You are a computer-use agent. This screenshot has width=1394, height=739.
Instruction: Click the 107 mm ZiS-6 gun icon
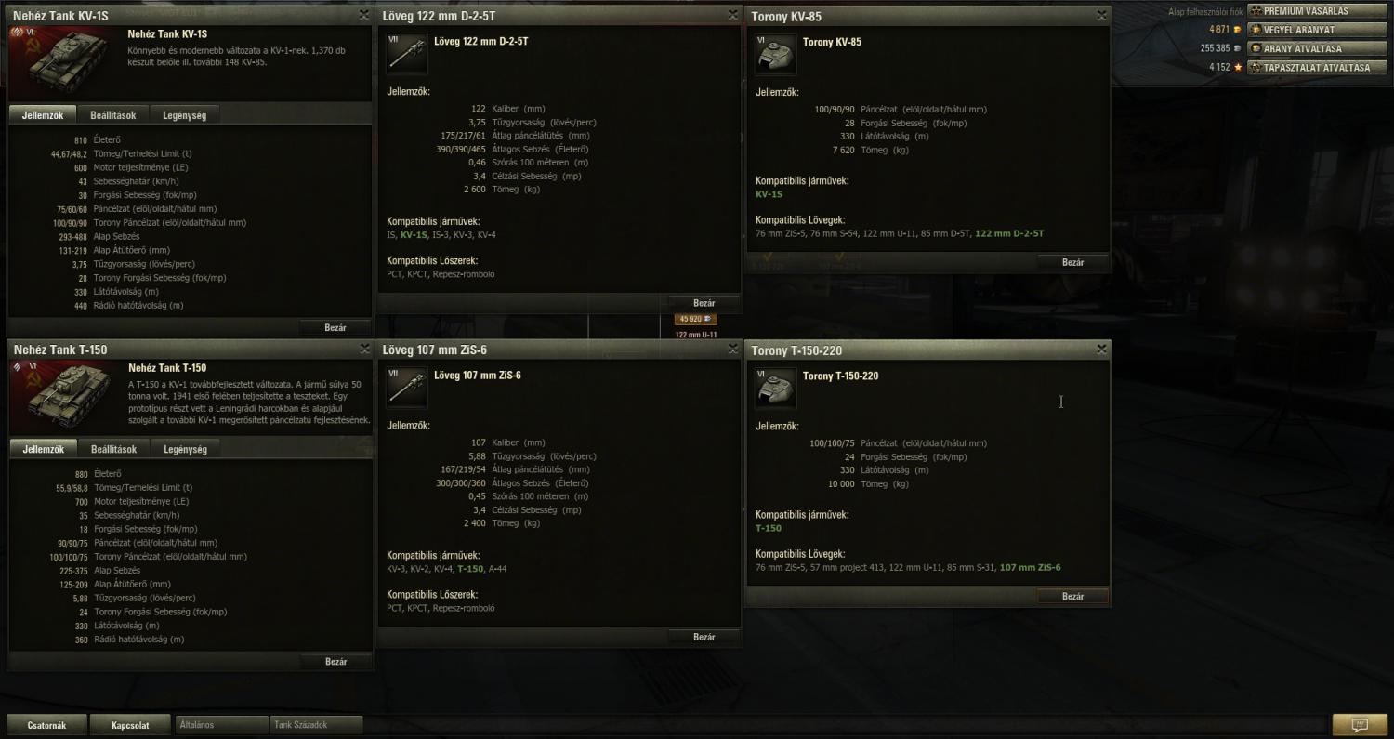(406, 387)
